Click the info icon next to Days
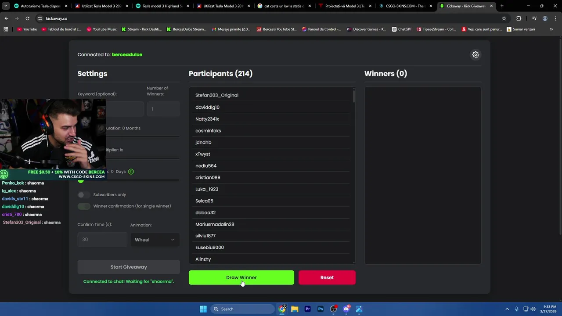 [131, 172]
